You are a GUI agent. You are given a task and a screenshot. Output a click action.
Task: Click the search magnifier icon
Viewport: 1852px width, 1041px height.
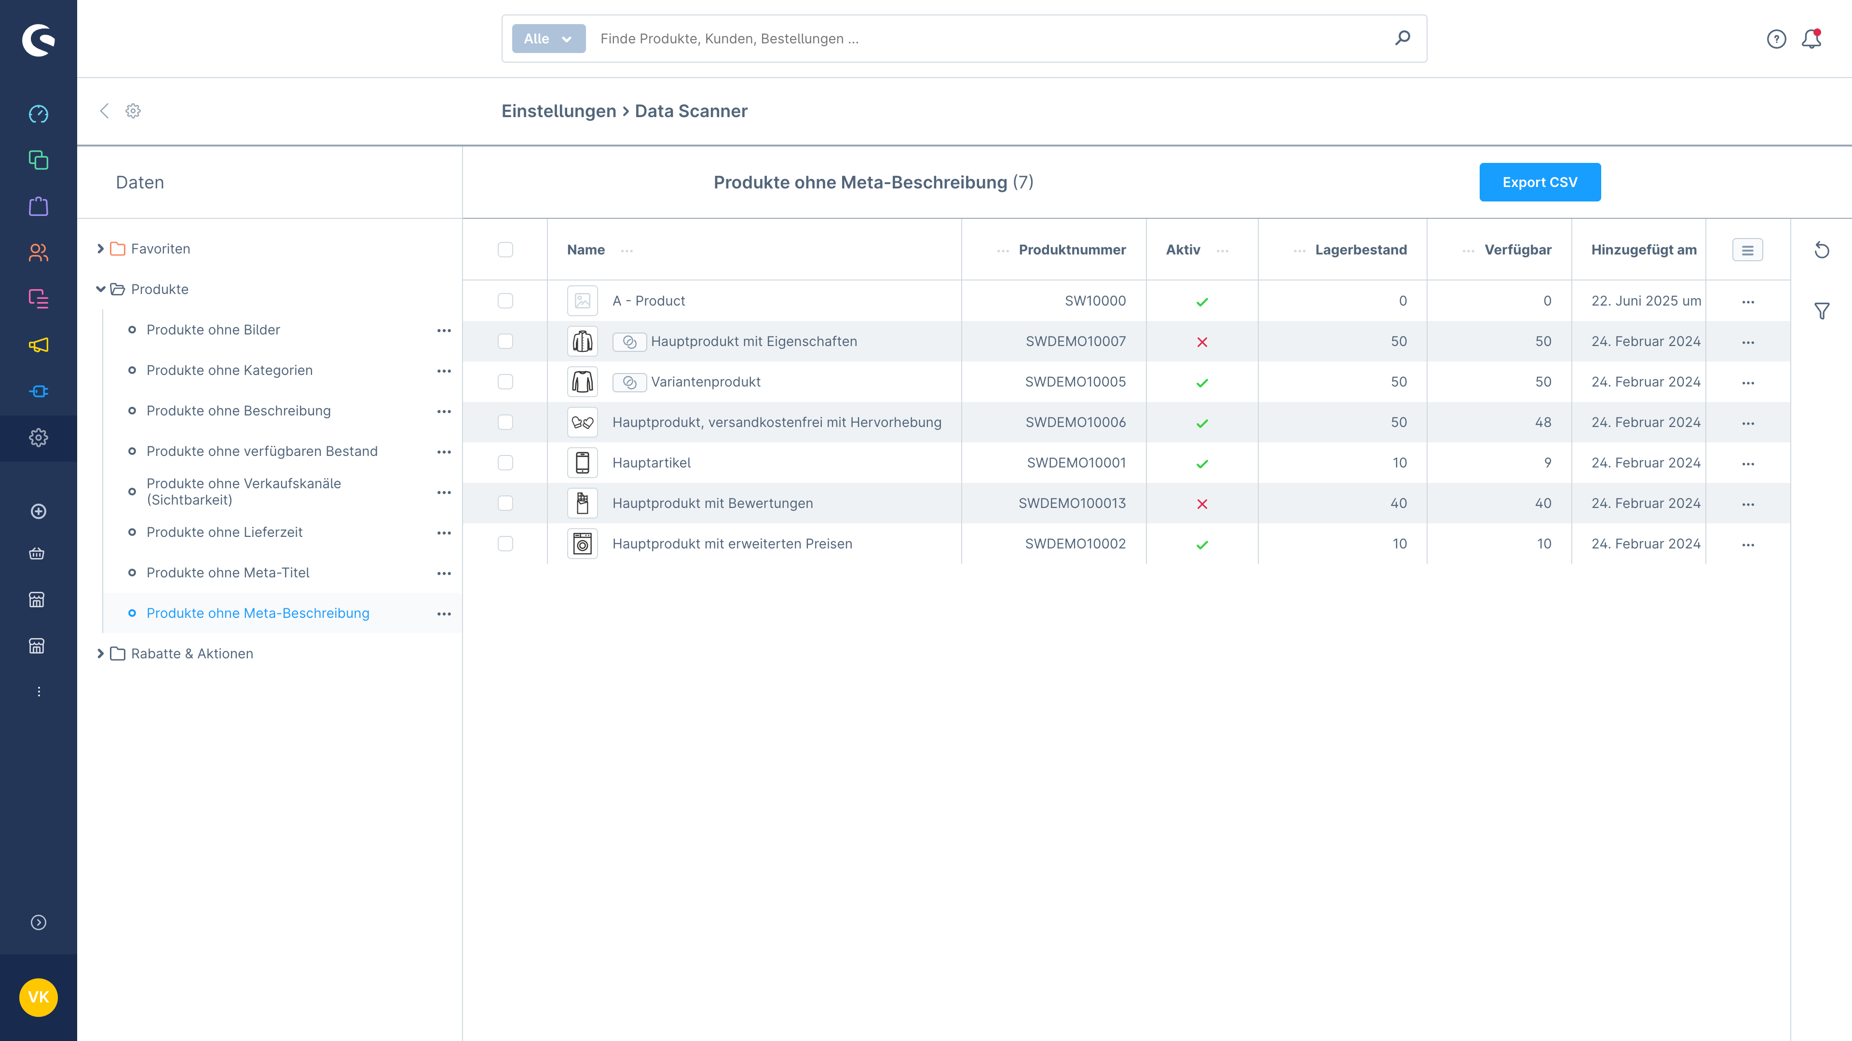coord(1402,38)
